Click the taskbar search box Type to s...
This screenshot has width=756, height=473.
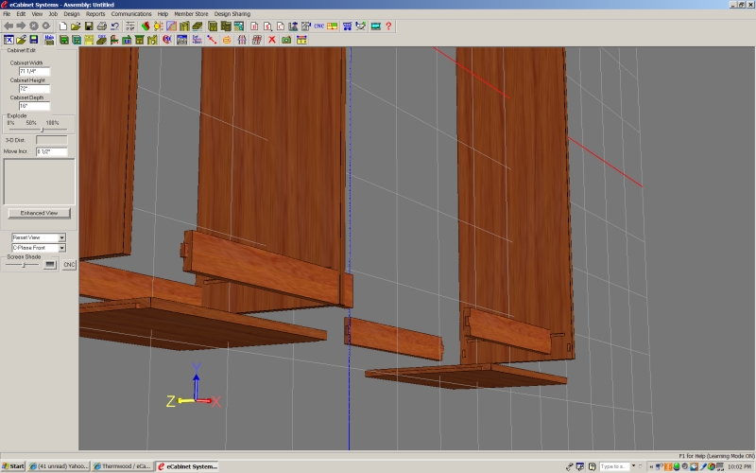[x=614, y=466]
